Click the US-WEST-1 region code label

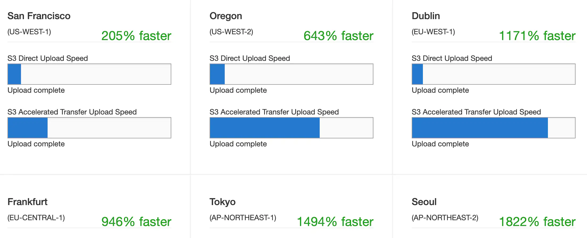29,32
